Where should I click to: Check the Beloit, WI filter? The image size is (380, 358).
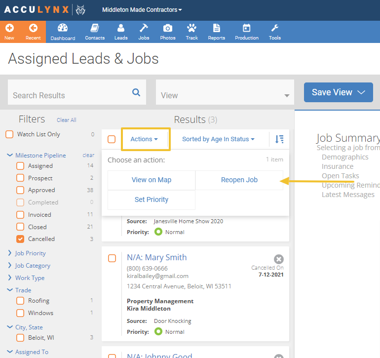click(x=20, y=338)
